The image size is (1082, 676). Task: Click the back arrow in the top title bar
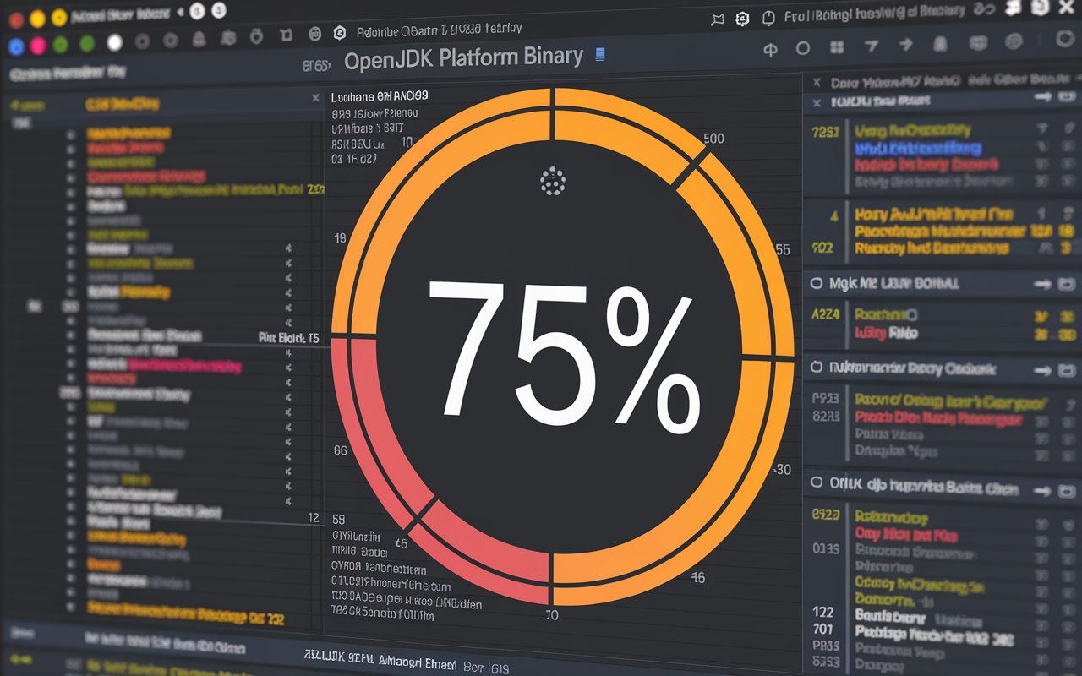179,13
